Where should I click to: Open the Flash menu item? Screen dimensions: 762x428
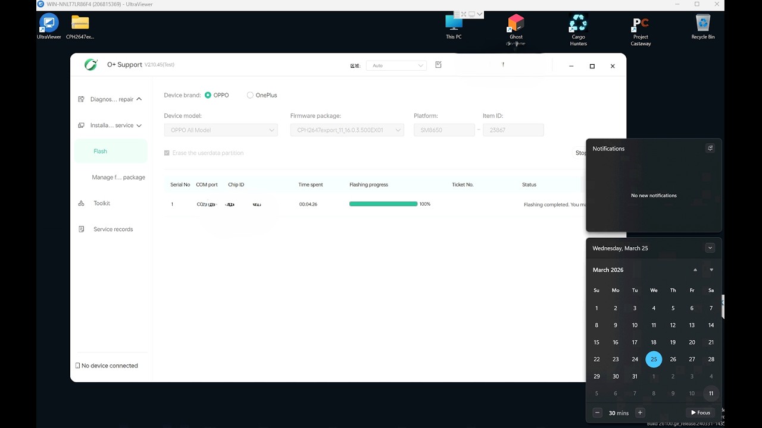(111, 151)
